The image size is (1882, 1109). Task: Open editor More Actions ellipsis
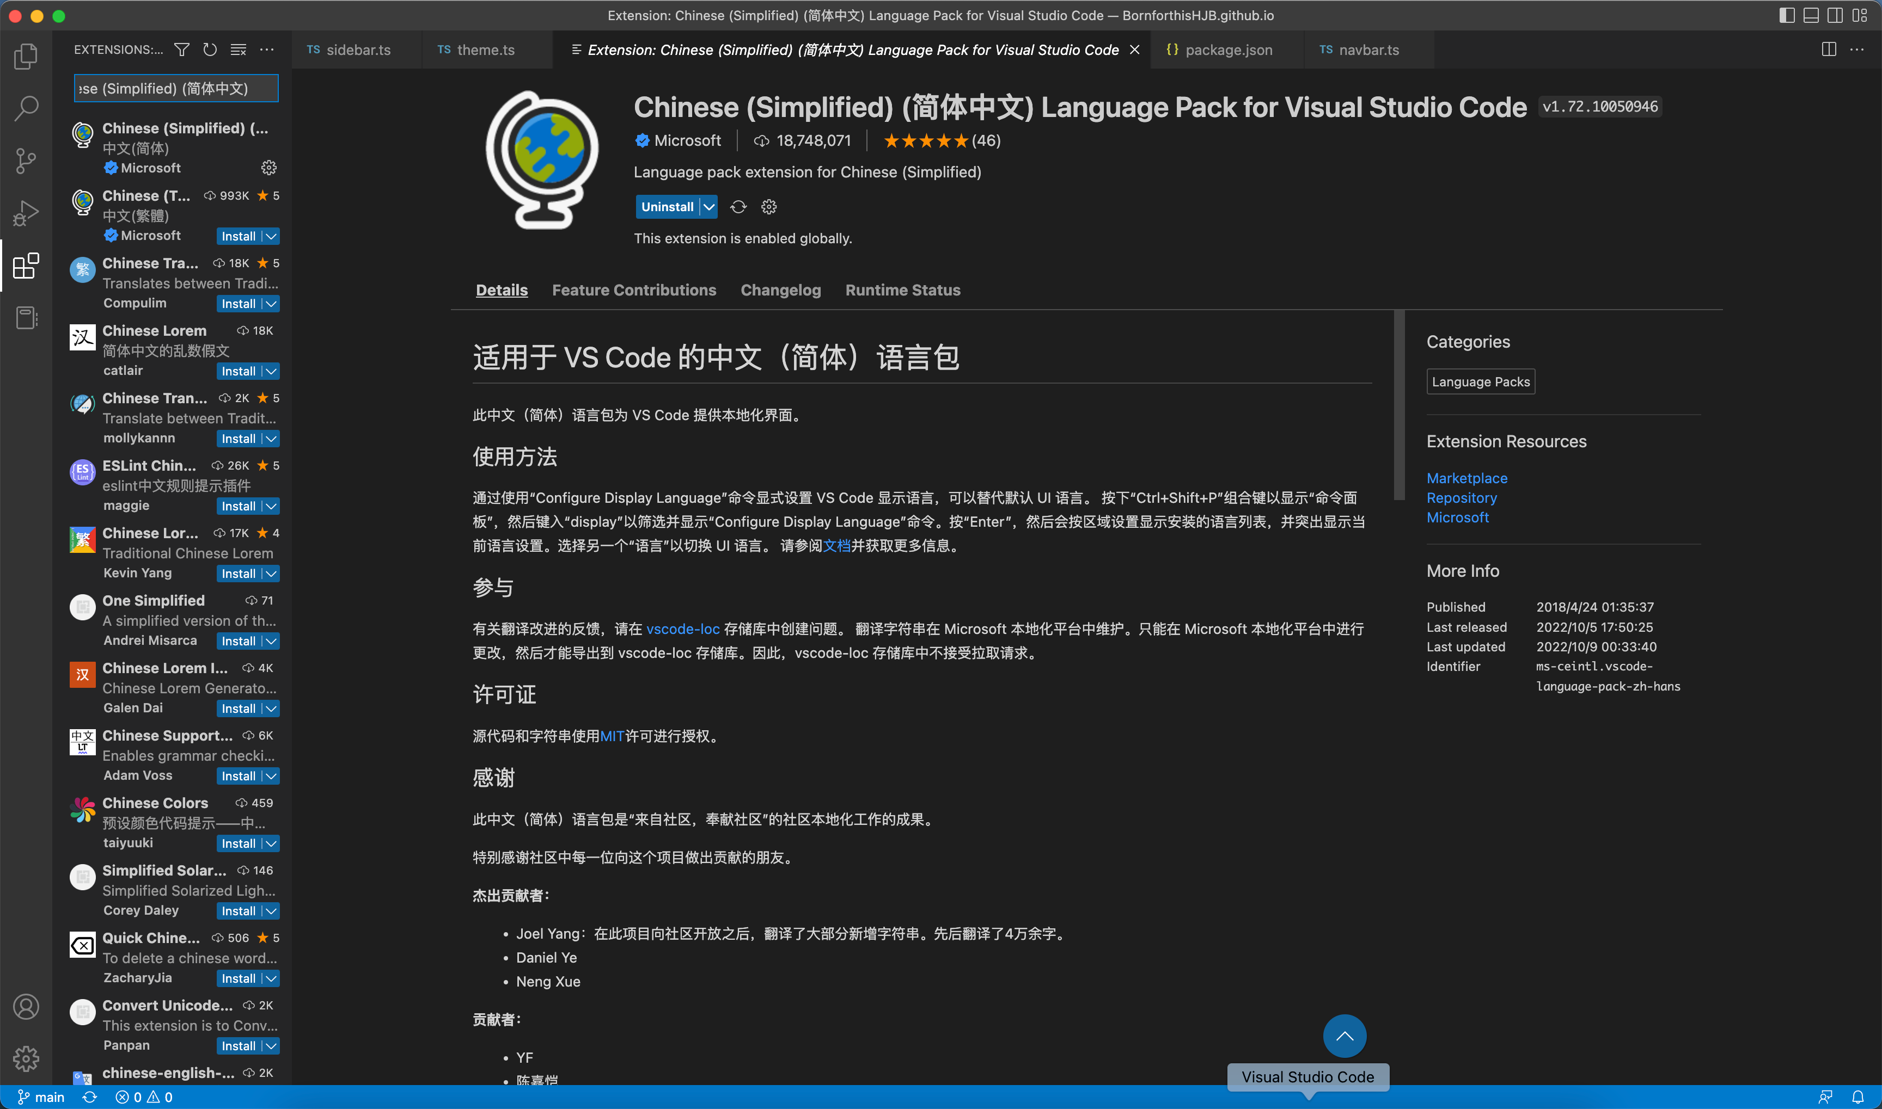[x=1857, y=50]
